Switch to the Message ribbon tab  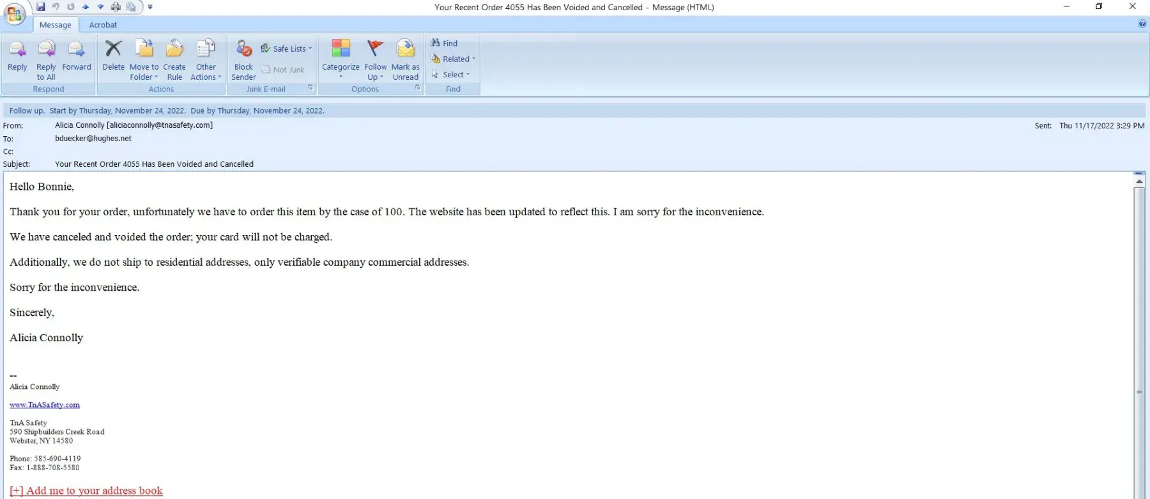coord(56,25)
